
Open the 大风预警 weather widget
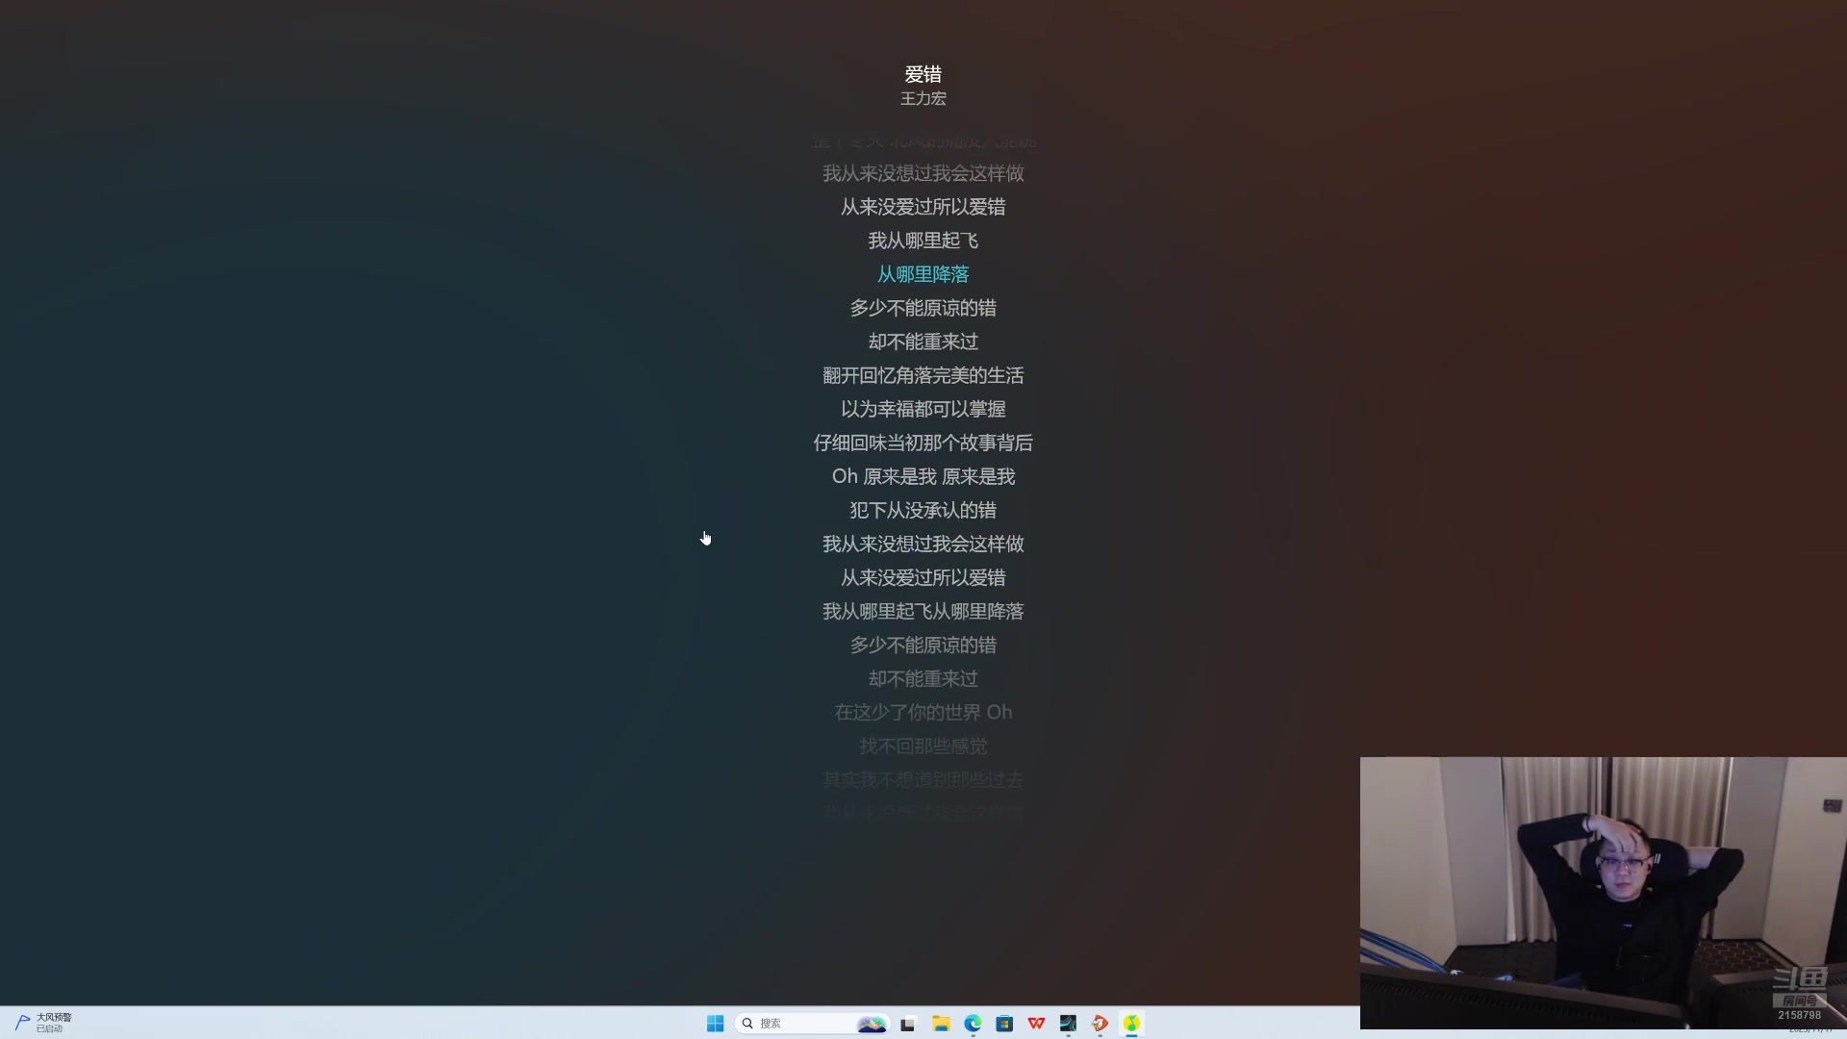coord(43,1023)
